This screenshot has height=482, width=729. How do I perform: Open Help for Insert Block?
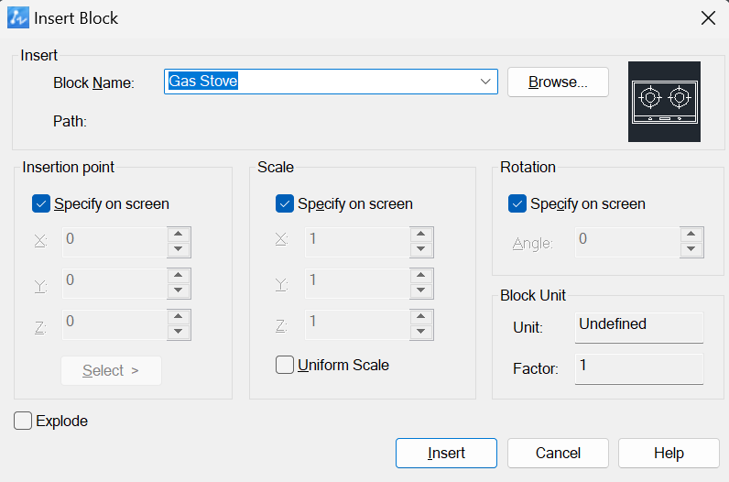[x=669, y=453]
